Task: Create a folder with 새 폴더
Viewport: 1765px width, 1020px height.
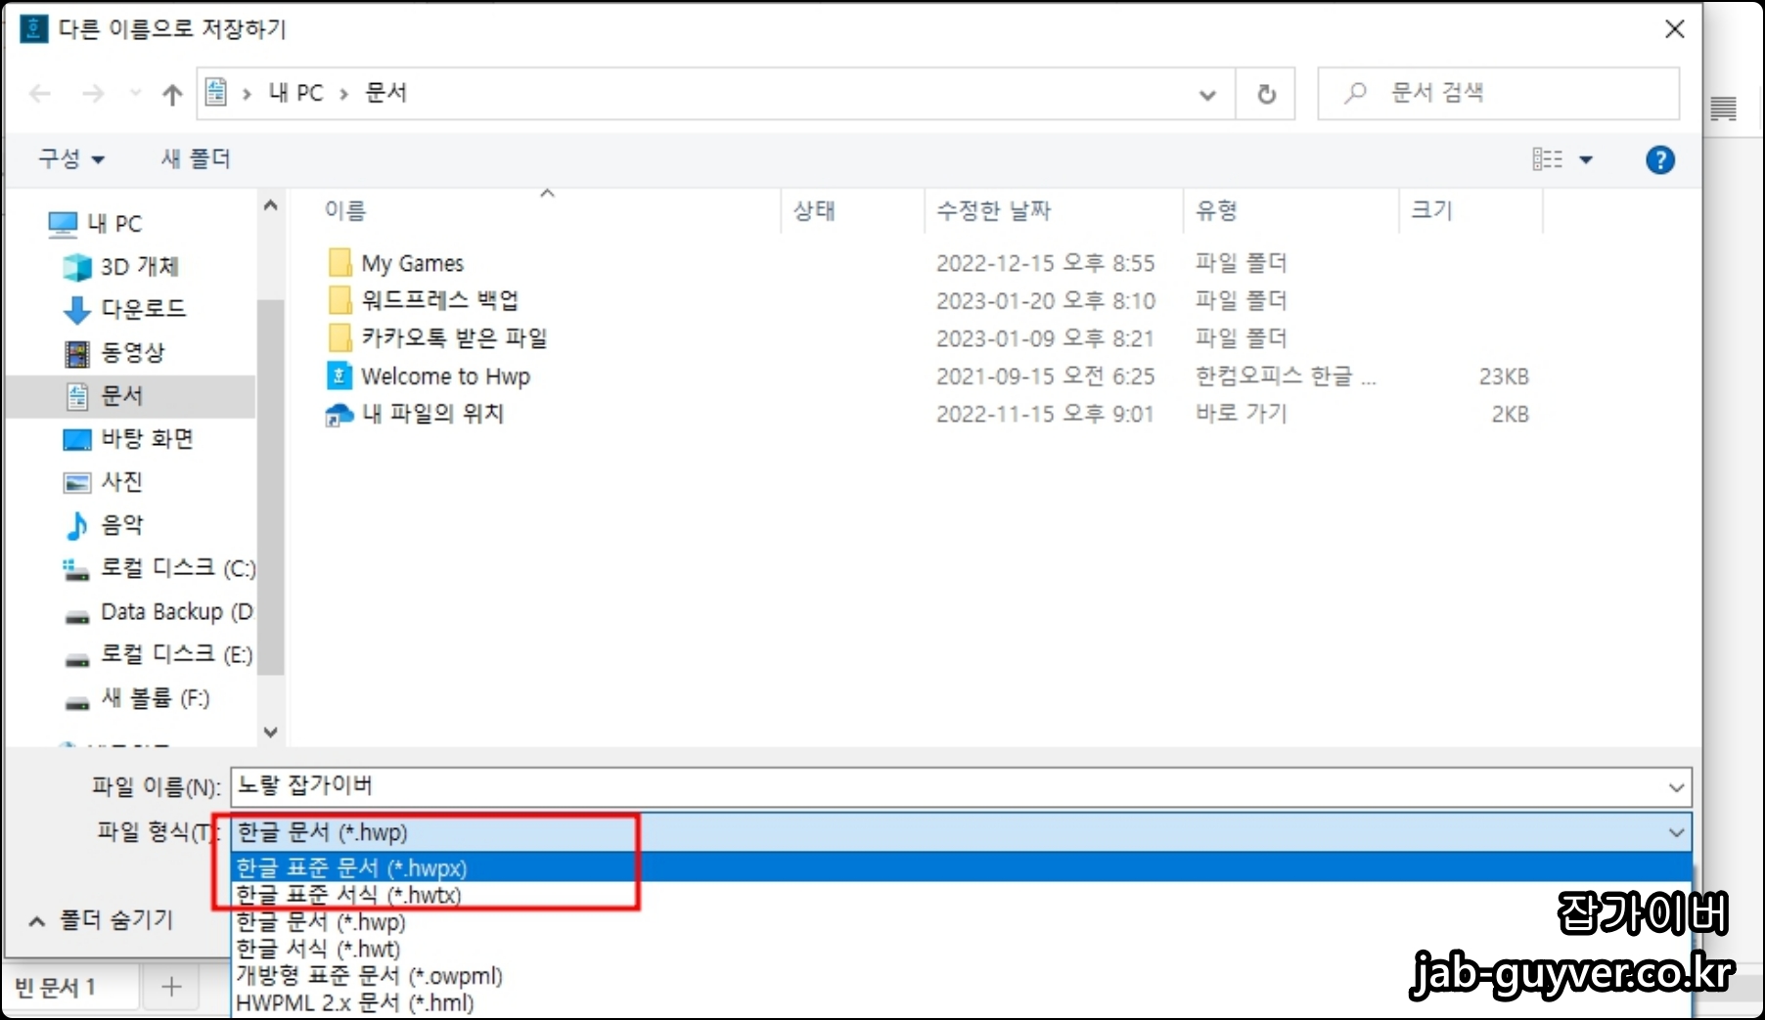Action: 196,158
